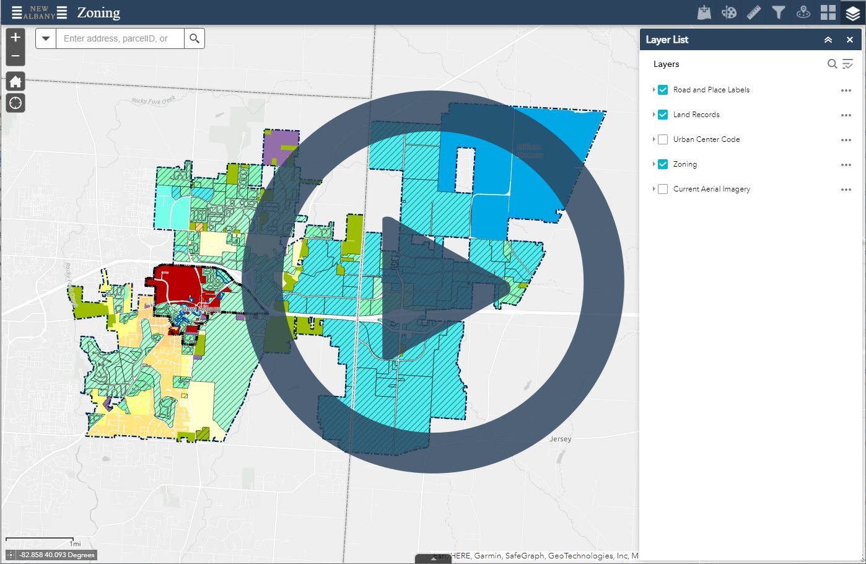Expand the Zoning layer legend
This screenshot has height=564, width=866.
pos(655,164)
